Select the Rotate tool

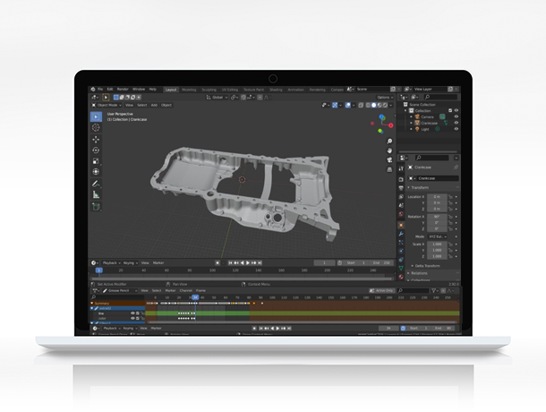pos(96,150)
